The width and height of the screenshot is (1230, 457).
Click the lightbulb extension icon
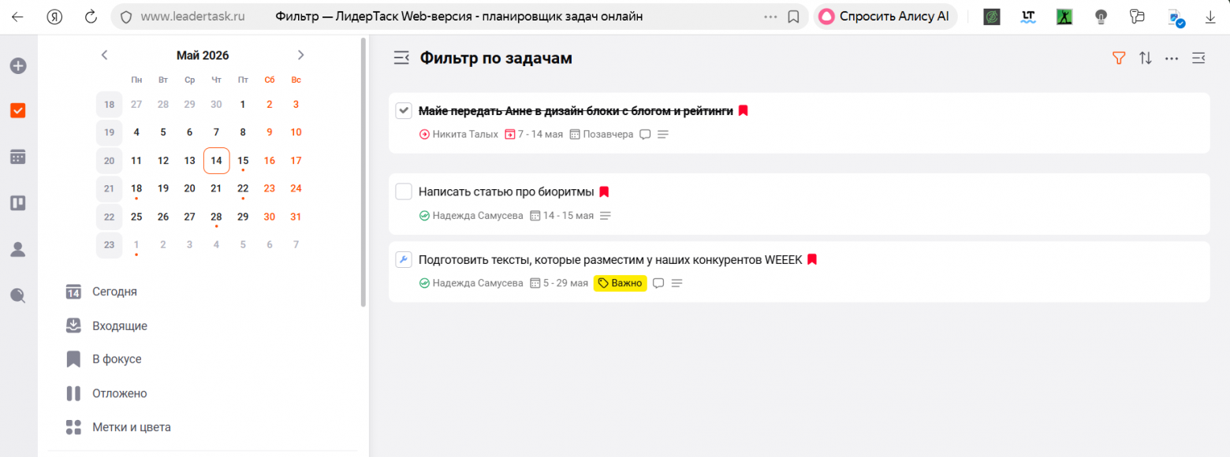1101,17
